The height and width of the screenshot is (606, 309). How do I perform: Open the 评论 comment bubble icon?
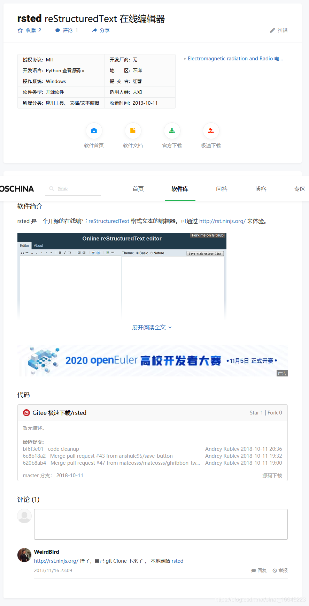(x=57, y=30)
